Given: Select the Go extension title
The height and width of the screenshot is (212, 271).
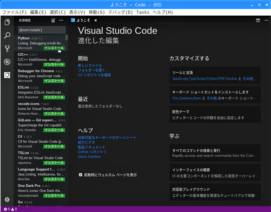Looking at the screenshot, I should pos(20,202).
